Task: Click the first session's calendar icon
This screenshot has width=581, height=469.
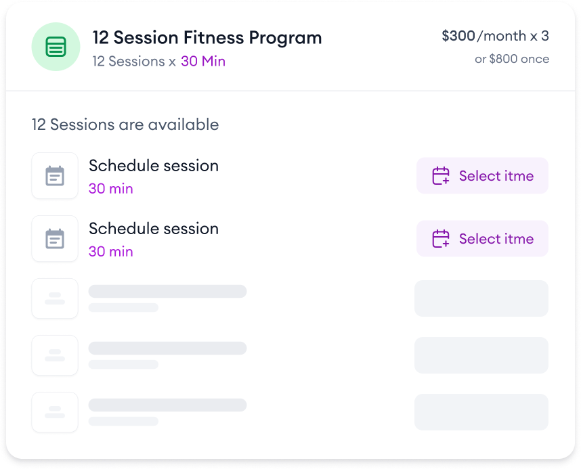Action: tap(55, 176)
